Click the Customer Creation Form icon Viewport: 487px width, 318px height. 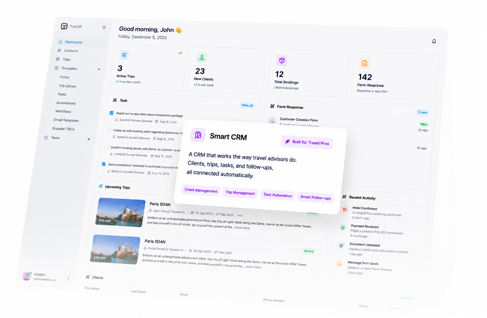[x=272, y=120]
